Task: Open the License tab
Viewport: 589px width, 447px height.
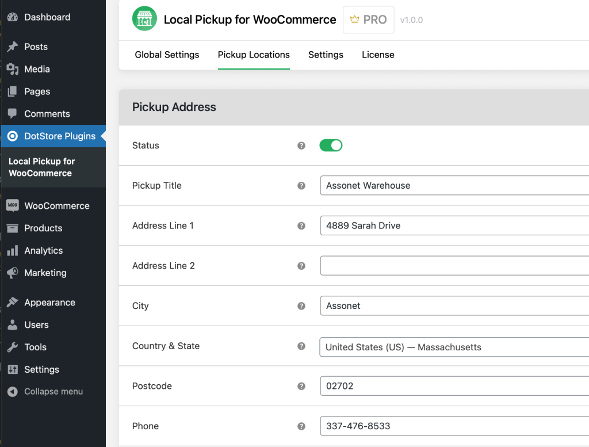Action: 378,55
